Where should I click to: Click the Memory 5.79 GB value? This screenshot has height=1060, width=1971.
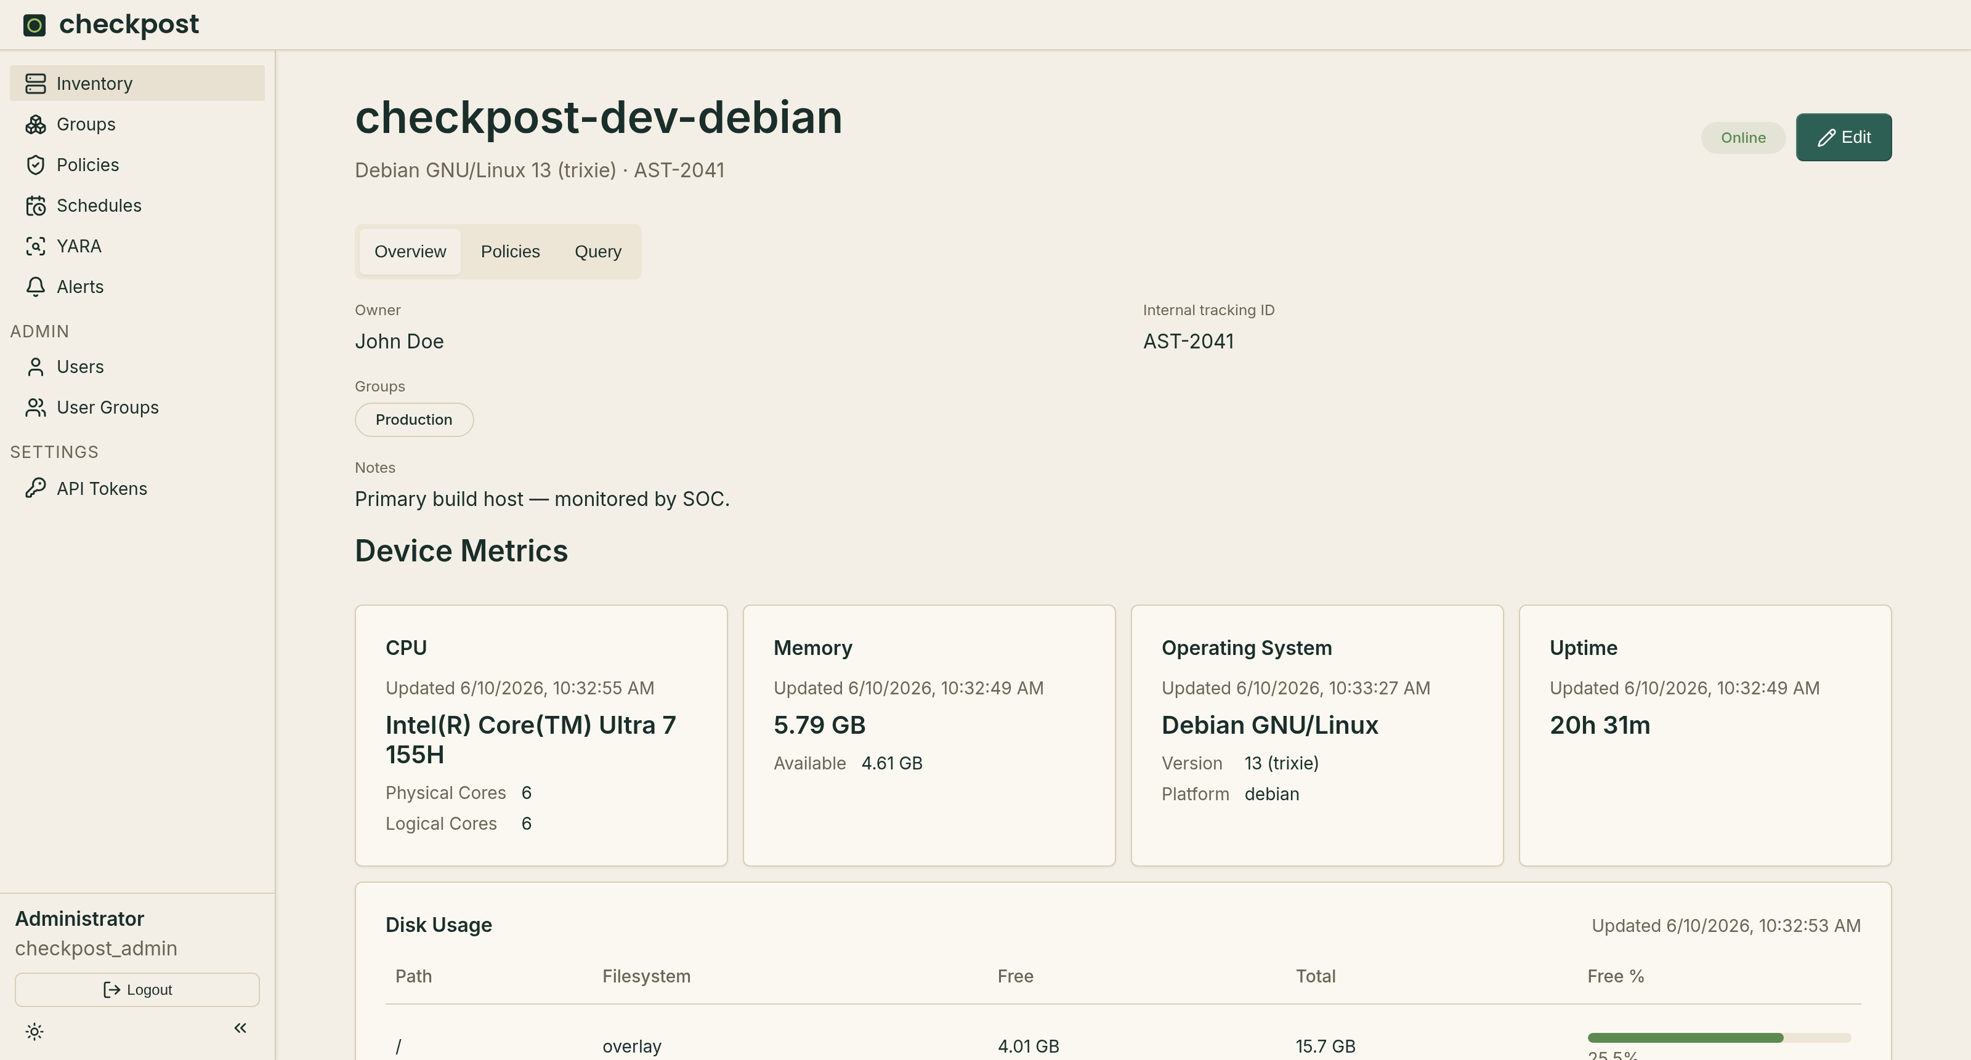tap(819, 725)
